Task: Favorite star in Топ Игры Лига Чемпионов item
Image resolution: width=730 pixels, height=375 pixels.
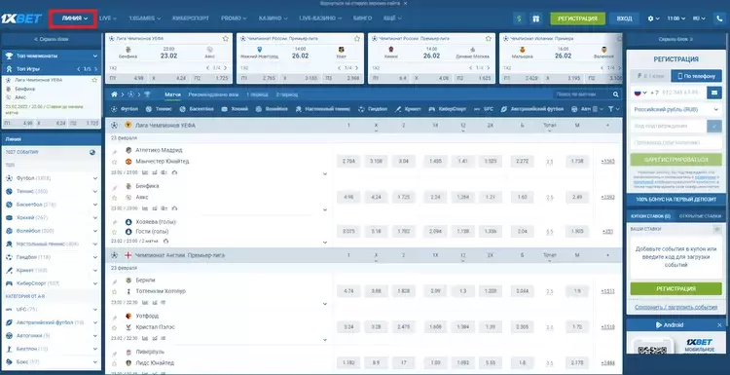Action: (95, 80)
